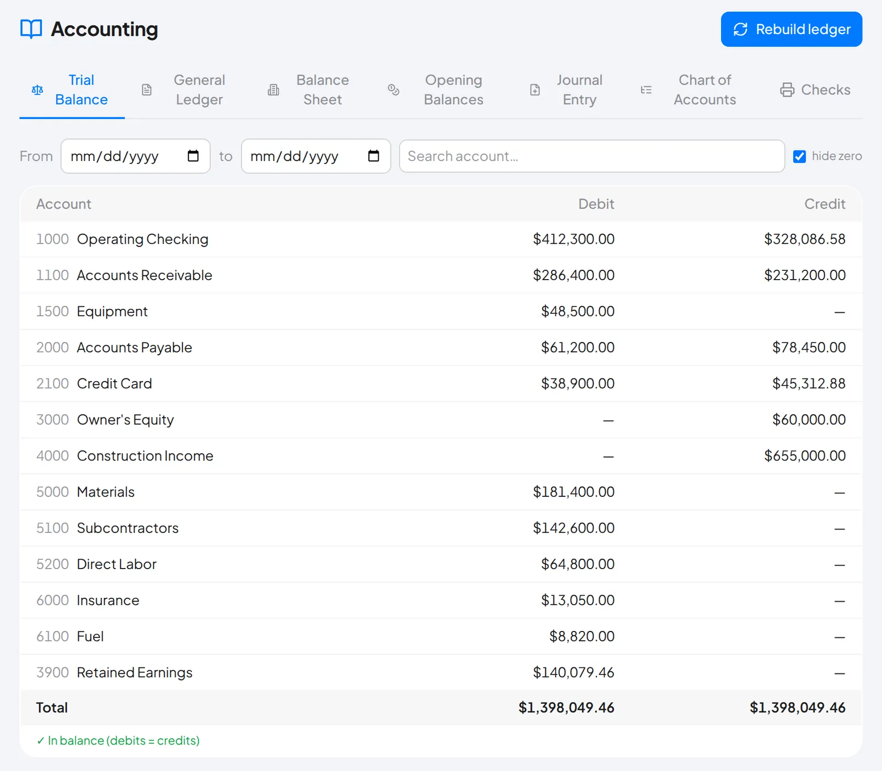Click the Credit column header
Viewport: 882px width, 771px height.
tap(825, 204)
